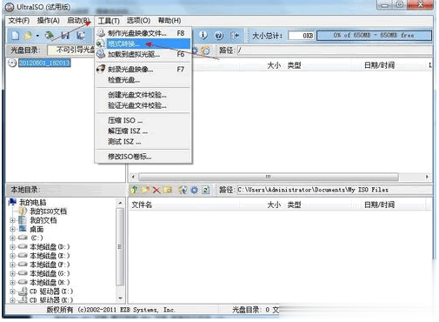This screenshot has height=322, width=439.
Task: Click the left arrow of horizontal scrollbar
Action: [x=133, y=177]
